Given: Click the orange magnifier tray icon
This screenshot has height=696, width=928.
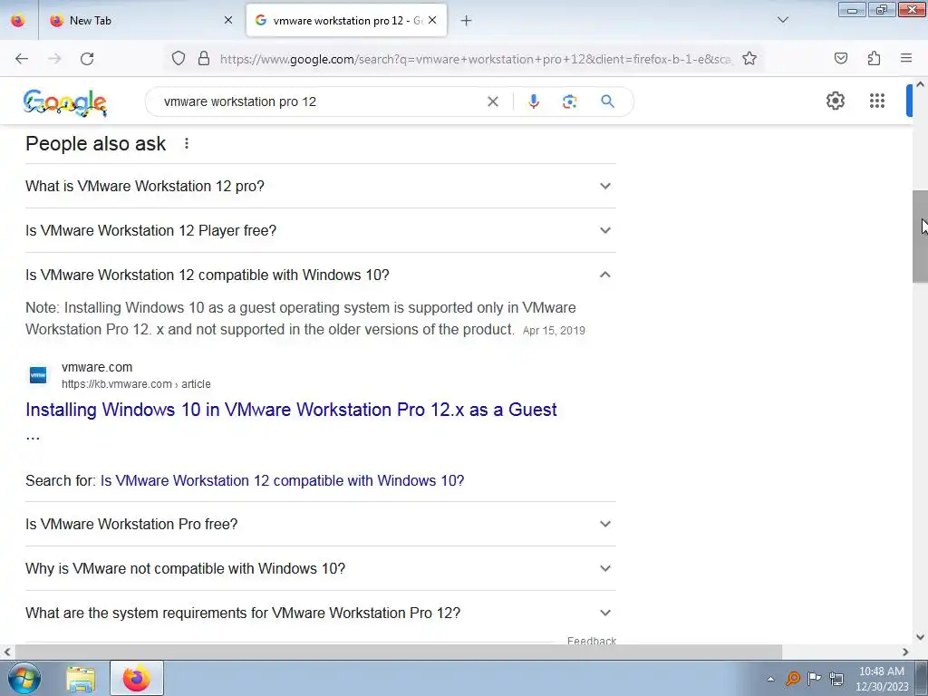Looking at the screenshot, I should point(792,678).
